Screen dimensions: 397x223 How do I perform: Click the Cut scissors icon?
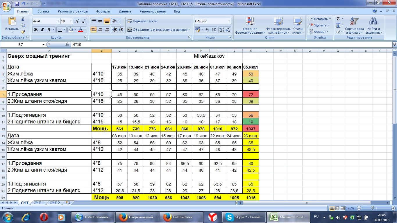click(23, 19)
